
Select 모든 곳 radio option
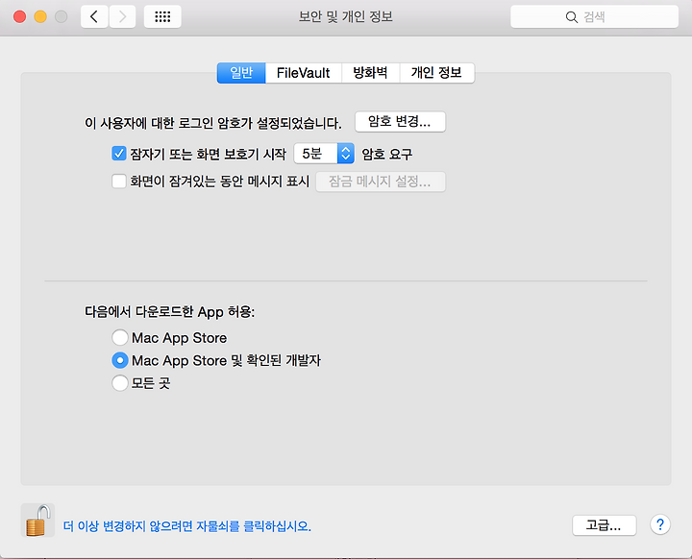pyautogui.click(x=119, y=383)
